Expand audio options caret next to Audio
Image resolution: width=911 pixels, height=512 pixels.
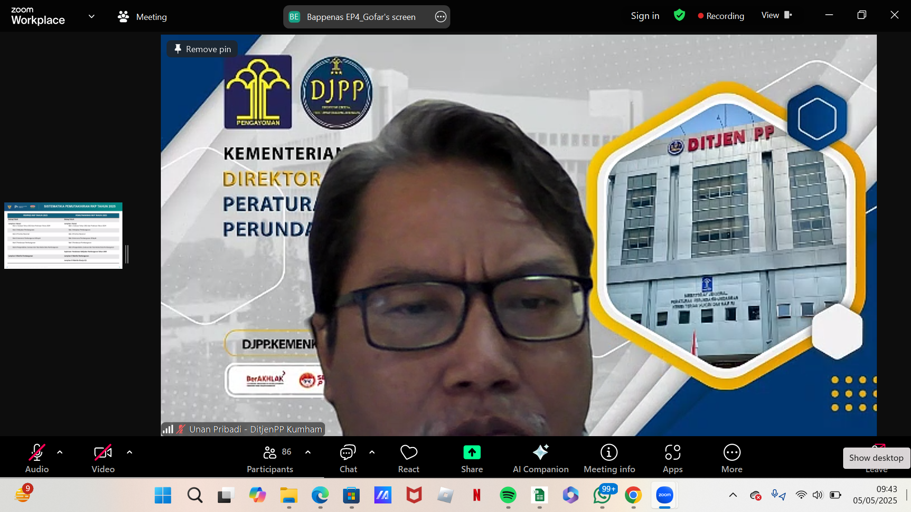60,452
